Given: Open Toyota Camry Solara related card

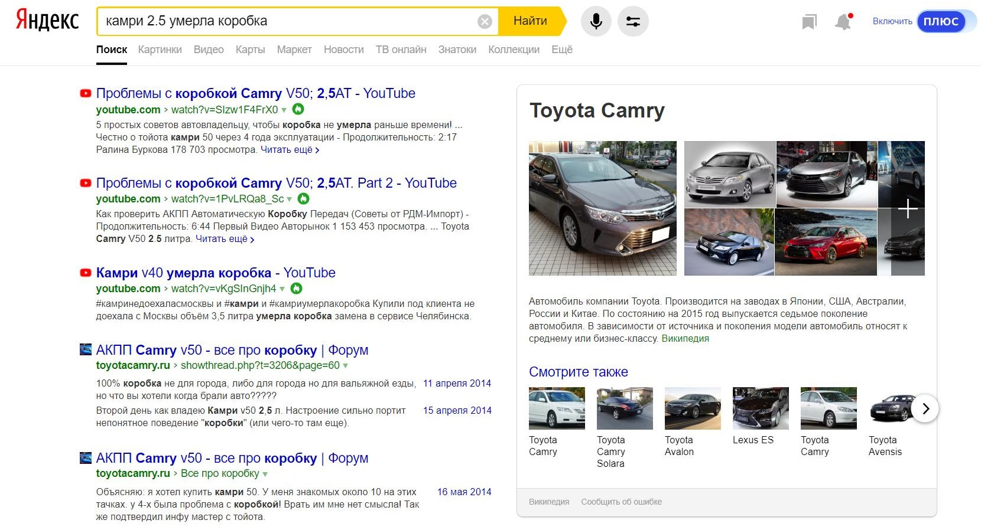Looking at the screenshot, I should [624, 428].
